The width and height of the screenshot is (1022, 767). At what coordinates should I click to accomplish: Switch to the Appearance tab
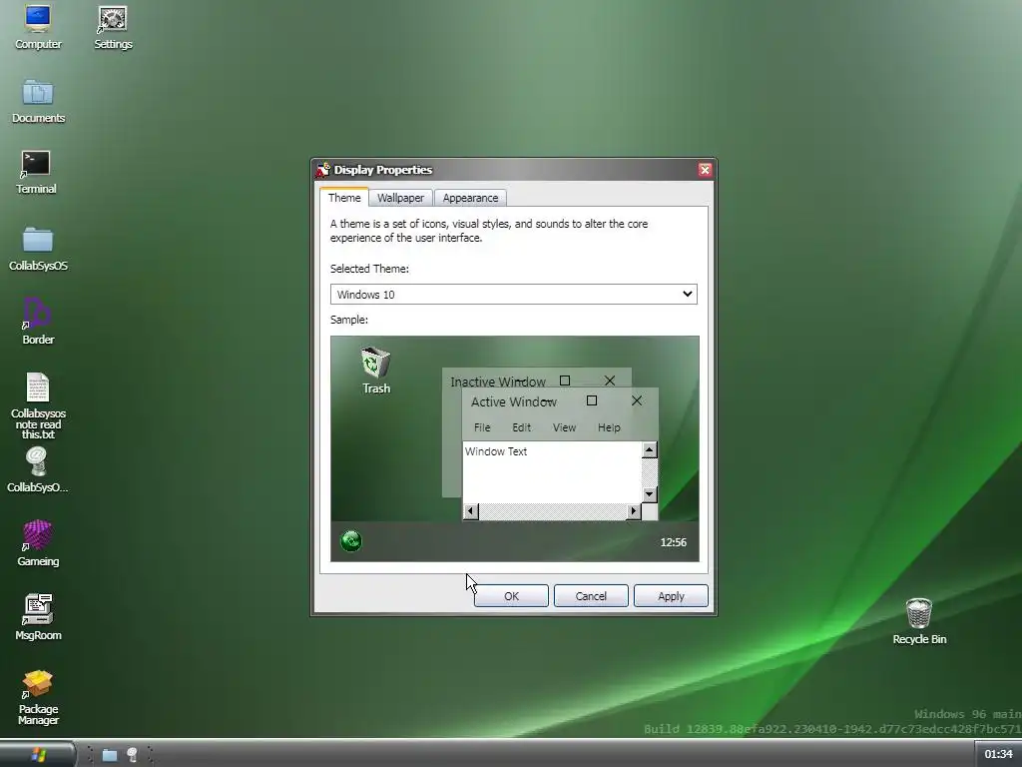tap(471, 198)
